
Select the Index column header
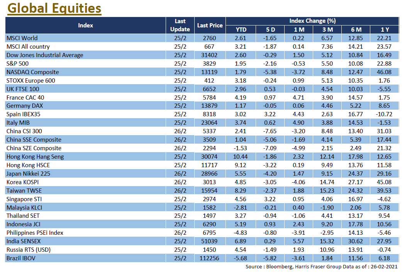[85, 25]
